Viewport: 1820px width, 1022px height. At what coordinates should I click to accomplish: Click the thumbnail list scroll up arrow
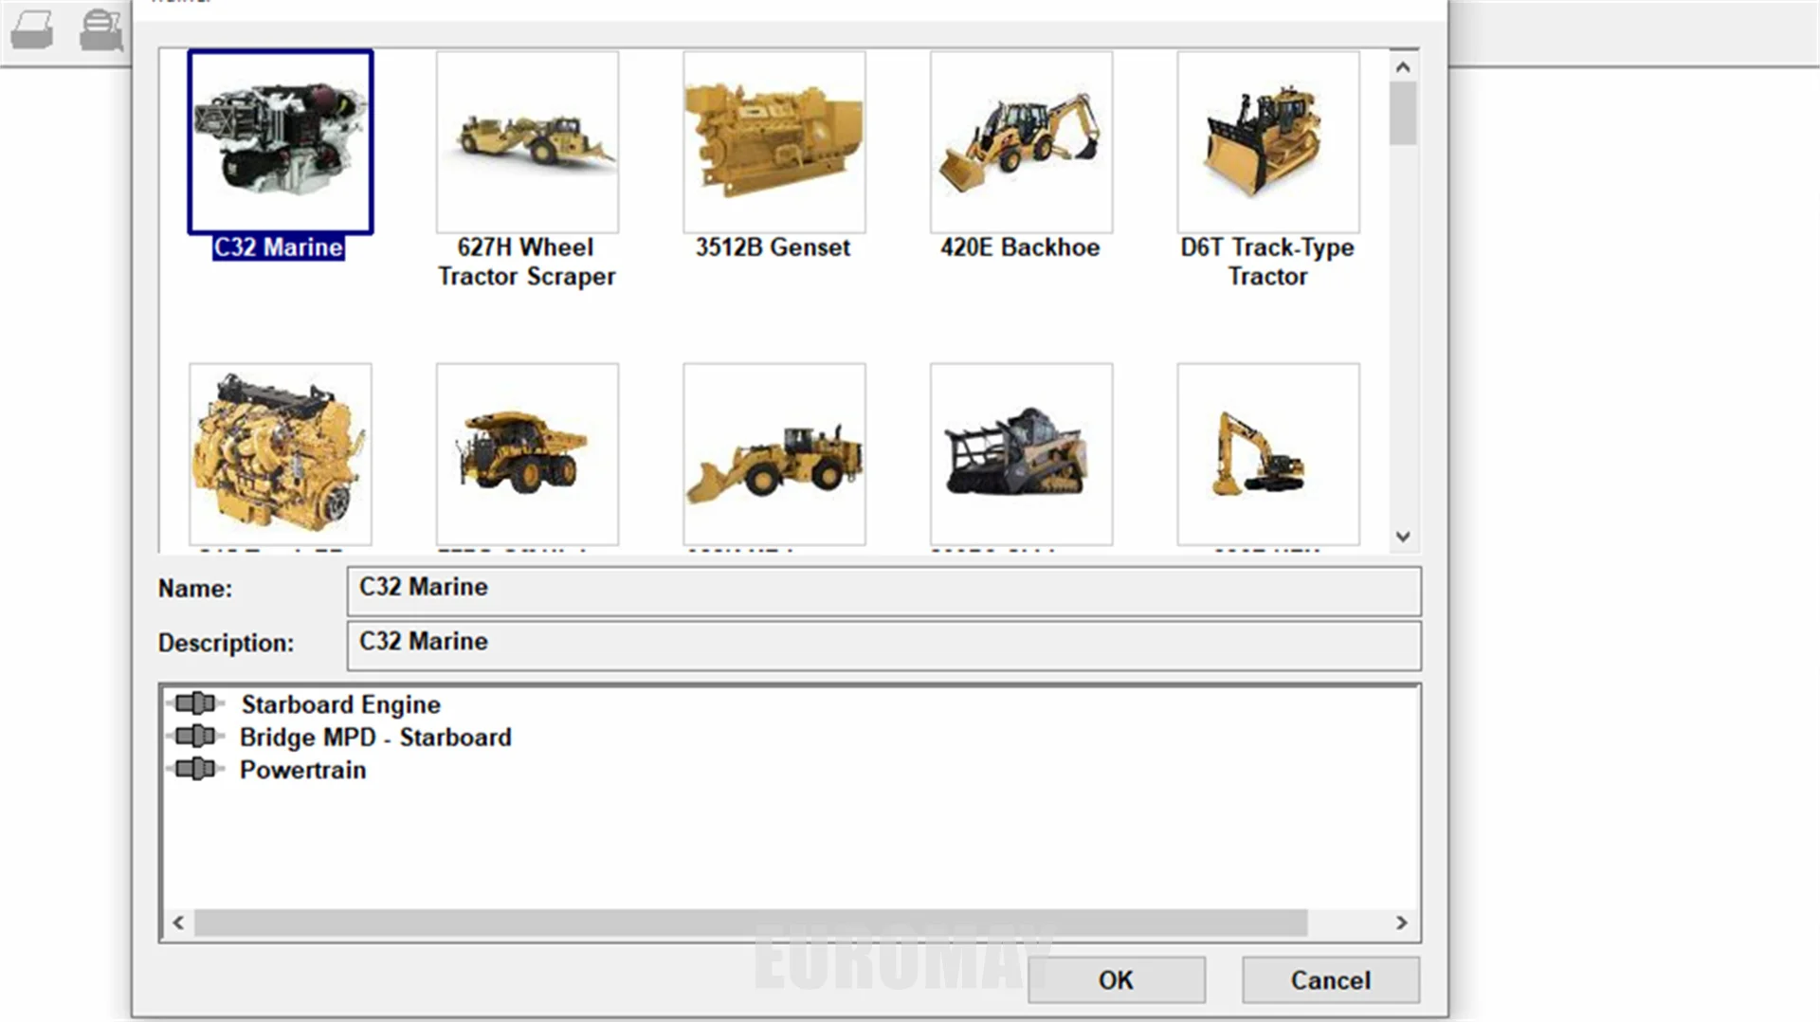(1404, 67)
